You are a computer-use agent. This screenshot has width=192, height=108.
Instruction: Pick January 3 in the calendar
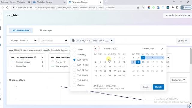tap(143, 58)
